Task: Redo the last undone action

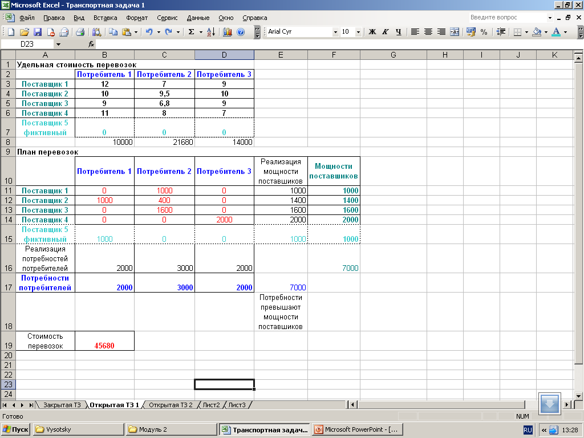Action: point(169,32)
